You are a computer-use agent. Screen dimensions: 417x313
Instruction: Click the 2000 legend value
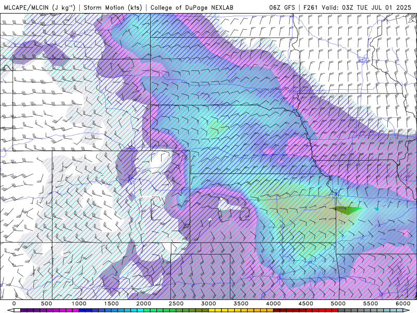(x=144, y=304)
